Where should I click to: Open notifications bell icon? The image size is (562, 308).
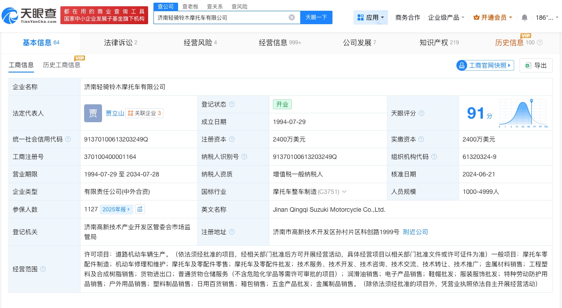click(x=524, y=17)
